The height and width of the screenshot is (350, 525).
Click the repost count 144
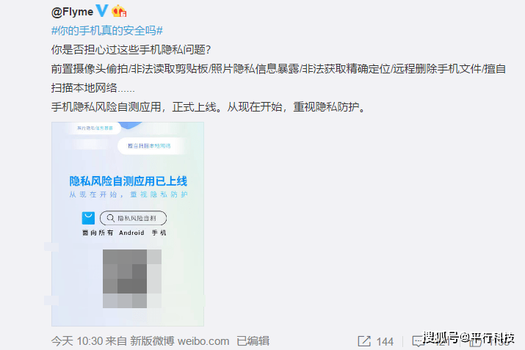tap(385, 342)
